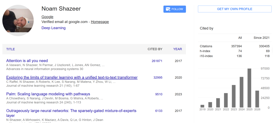Sort publications by Title column header
Image resolution: width=273 pixels, height=123 pixels.
10,49
